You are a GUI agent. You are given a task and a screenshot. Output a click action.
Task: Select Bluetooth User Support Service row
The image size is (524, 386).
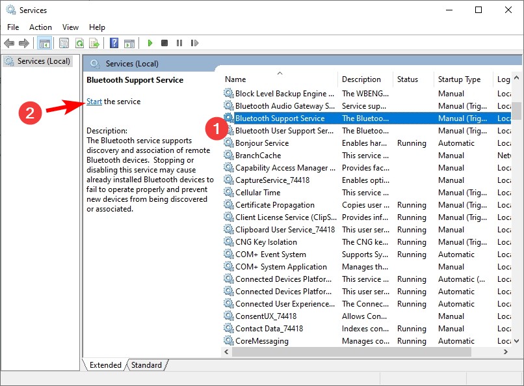point(367,130)
